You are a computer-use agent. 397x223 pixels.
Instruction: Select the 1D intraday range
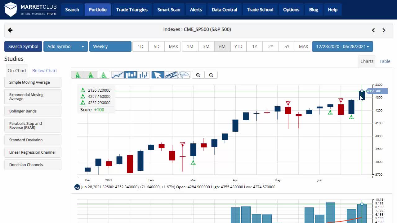[141, 46]
